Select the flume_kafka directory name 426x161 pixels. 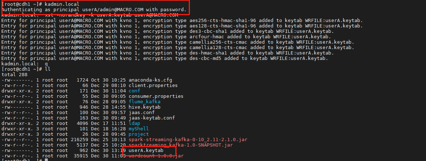[x=144, y=102]
